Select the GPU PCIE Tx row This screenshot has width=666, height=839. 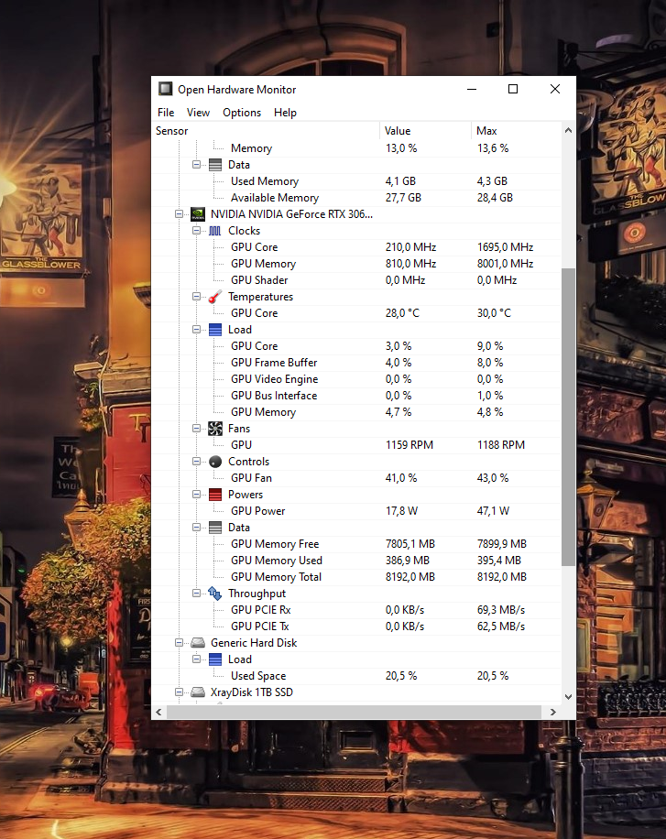[356, 627]
